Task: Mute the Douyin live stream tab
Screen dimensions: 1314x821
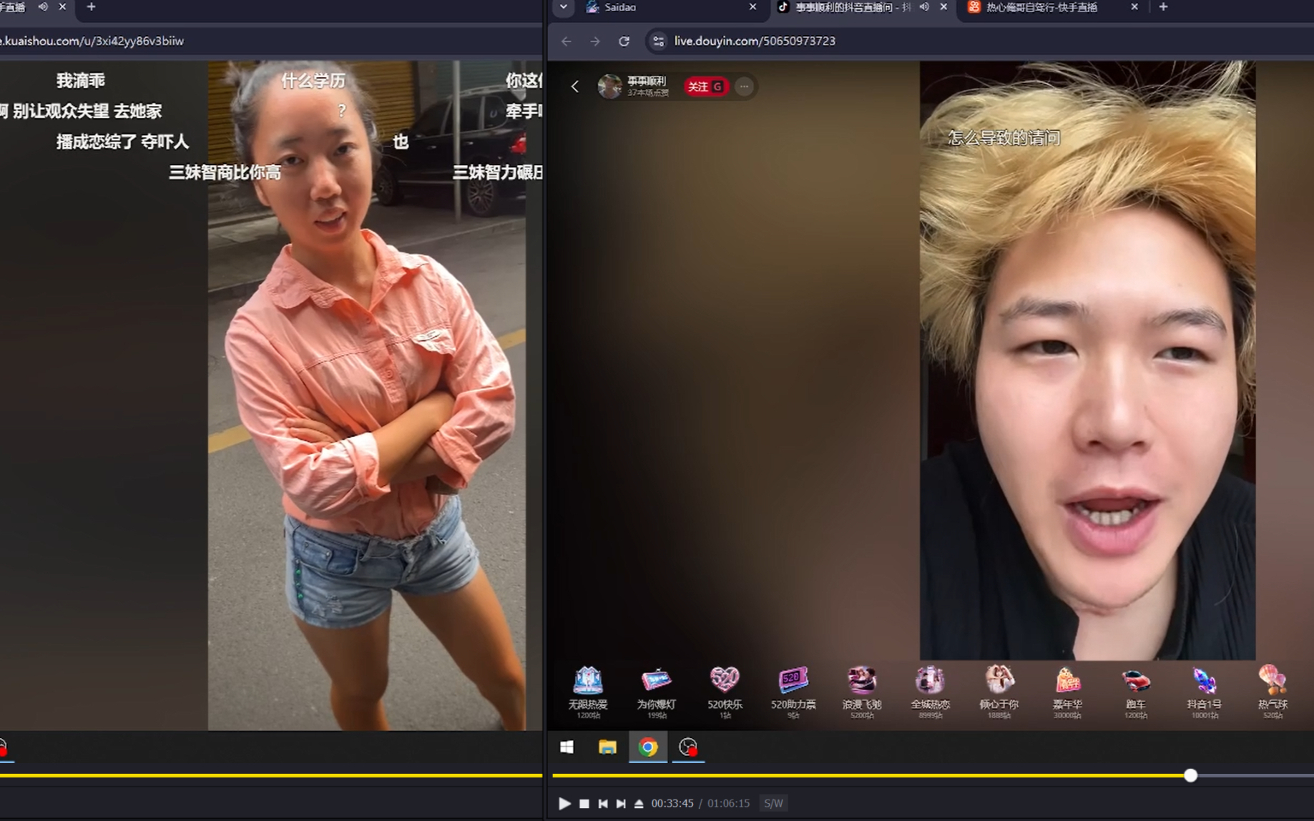Action: point(924,7)
